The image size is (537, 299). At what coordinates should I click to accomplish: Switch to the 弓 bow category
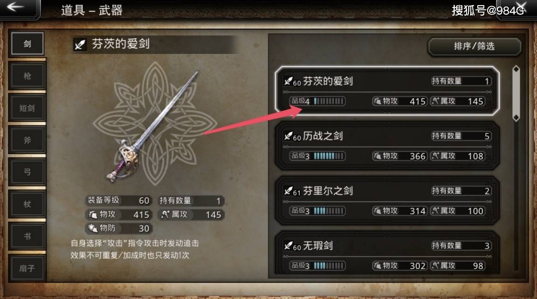click(28, 172)
